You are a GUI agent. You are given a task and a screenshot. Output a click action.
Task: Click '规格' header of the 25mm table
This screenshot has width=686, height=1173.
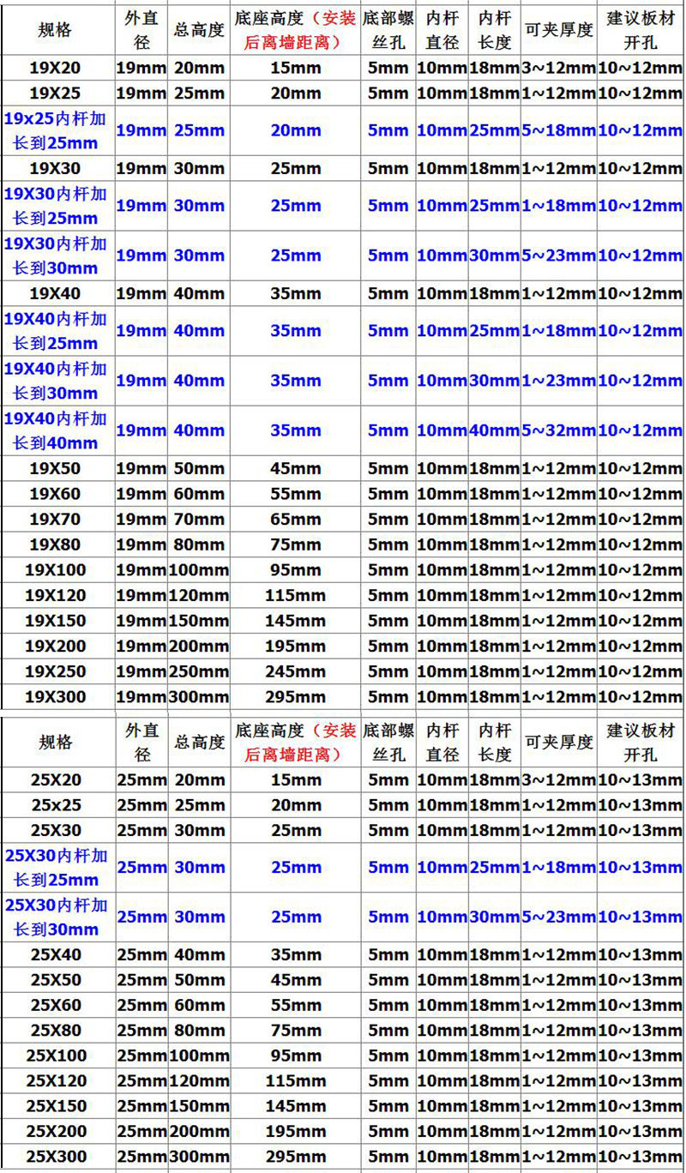pos(56,742)
